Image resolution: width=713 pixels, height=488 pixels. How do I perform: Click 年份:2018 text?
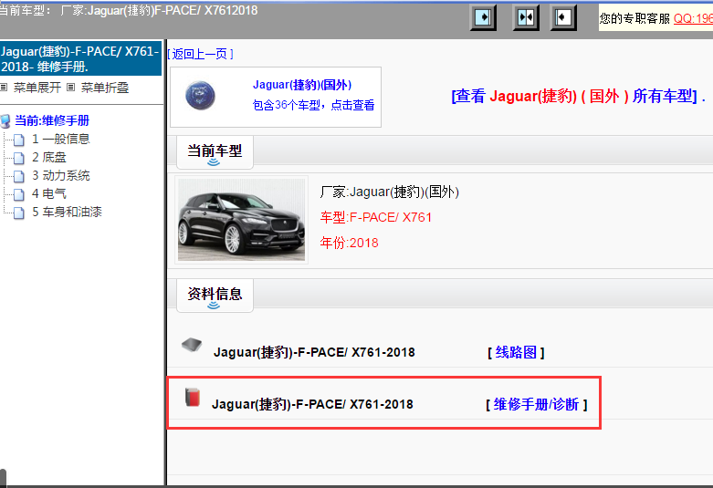(349, 243)
